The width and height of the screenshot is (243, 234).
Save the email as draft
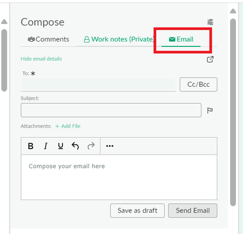pyautogui.click(x=137, y=211)
